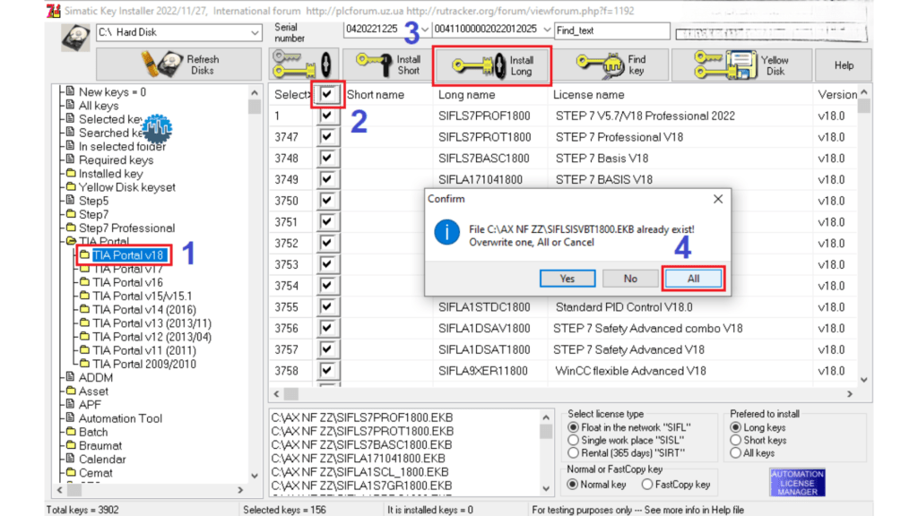Click the Long name column header
Viewport: 918px width, 516px height.
(x=466, y=95)
